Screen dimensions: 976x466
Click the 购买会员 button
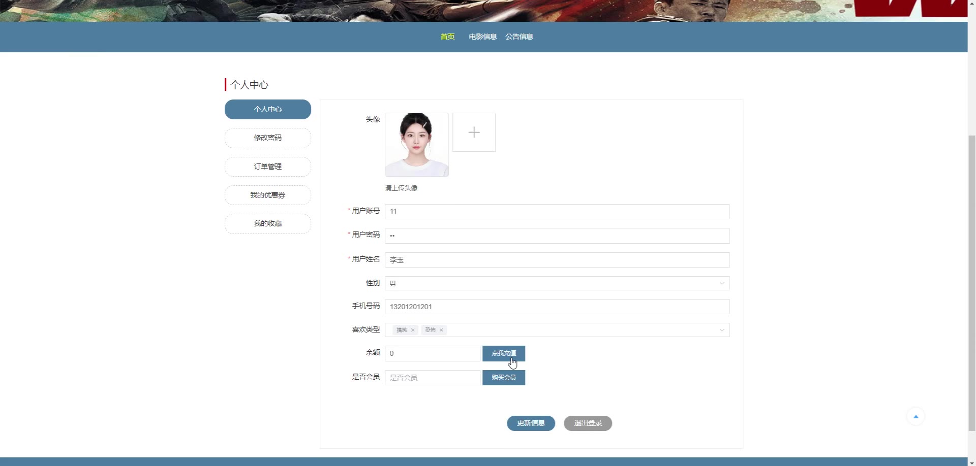[x=504, y=378]
